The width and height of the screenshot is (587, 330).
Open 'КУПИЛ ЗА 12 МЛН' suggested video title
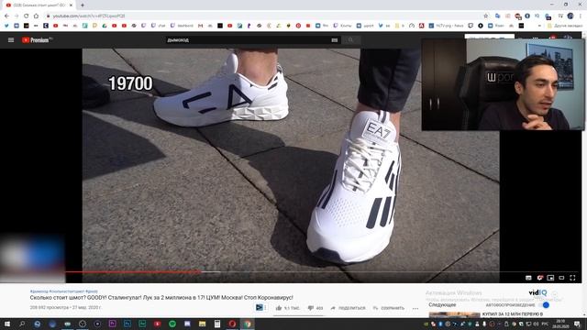click(x=513, y=314)
